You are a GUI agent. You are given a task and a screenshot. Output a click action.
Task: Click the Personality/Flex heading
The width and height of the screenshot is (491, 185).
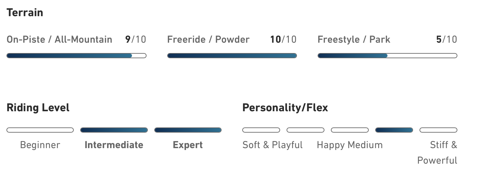click(285, 107)
